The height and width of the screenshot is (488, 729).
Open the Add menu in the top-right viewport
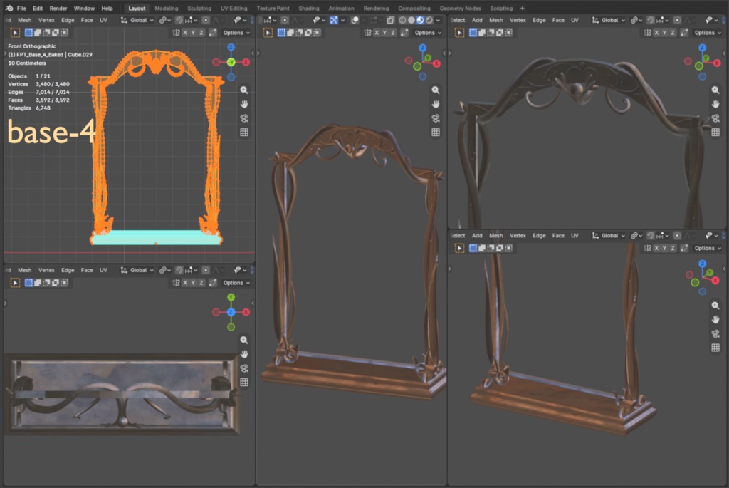click(x=477, y=20)
